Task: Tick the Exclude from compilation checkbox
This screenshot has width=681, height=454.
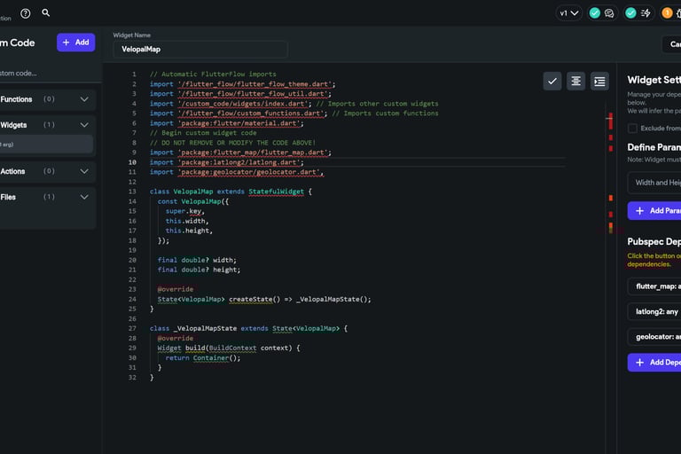Action: point(632,129)
